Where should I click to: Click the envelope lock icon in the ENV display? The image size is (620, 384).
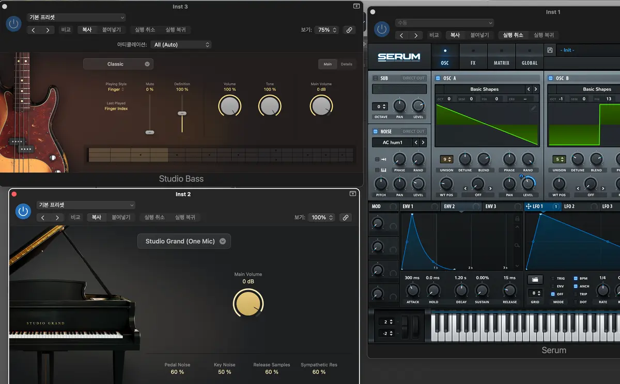[517, 219]
